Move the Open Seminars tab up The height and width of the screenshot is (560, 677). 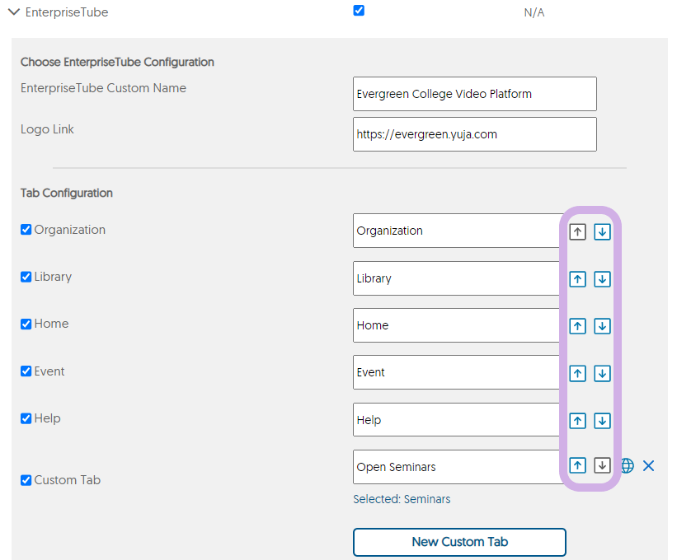tap(577, 465)
